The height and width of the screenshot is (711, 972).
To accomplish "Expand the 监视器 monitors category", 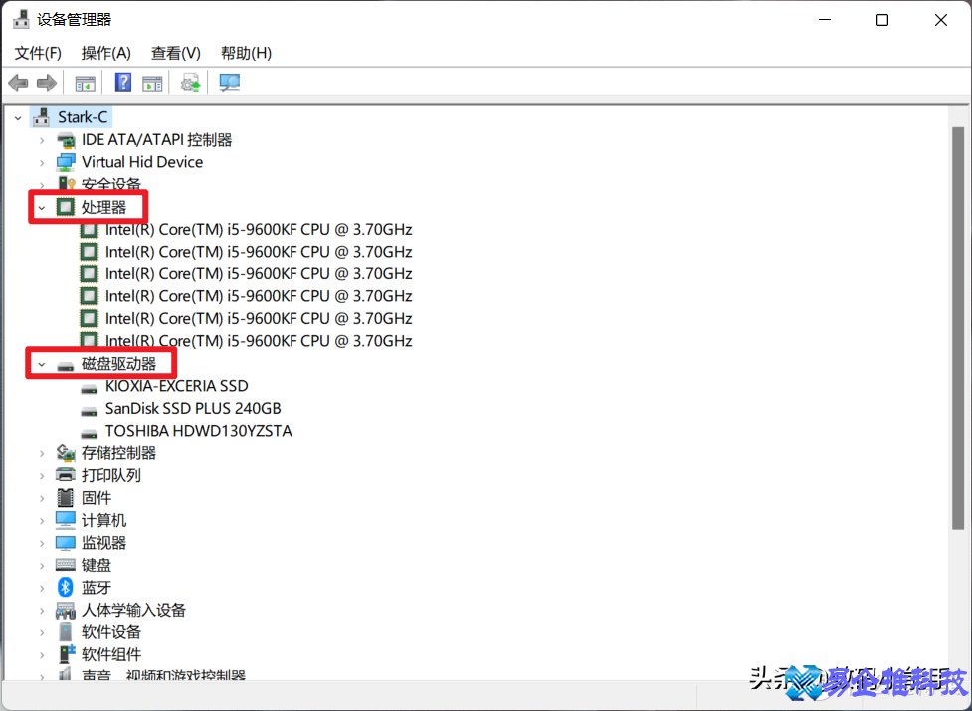I will point(42,543).
